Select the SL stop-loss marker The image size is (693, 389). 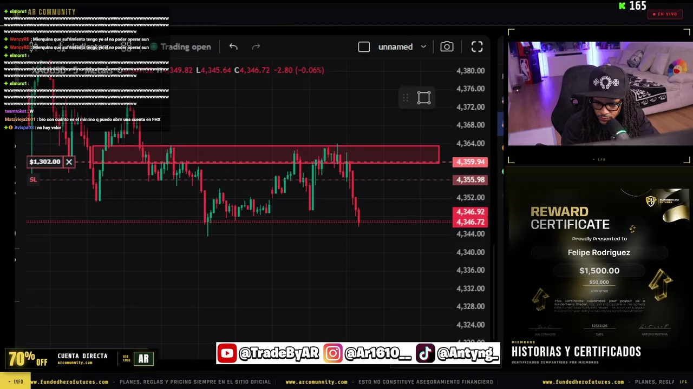pos(33,179)
